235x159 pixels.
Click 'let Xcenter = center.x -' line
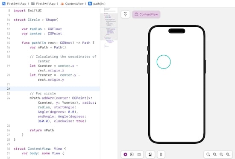pos(54,66)
